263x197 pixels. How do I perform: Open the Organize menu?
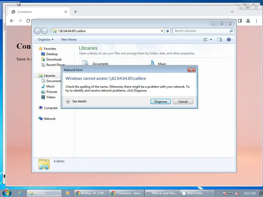click(46, 40)
